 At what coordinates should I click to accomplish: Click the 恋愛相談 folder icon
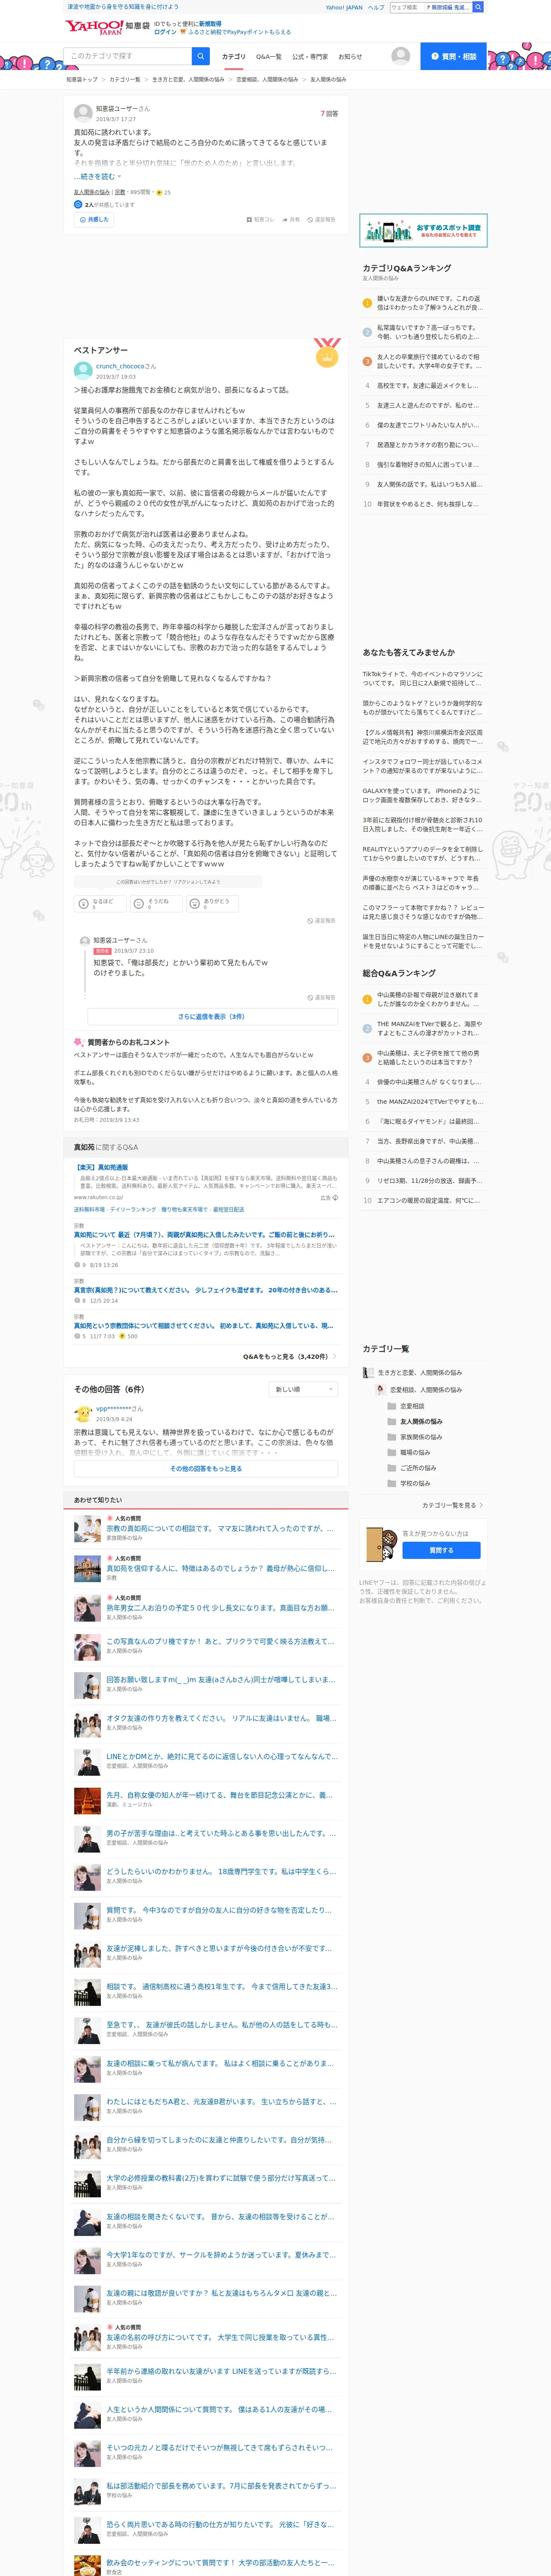click(x=392, y=1405)
